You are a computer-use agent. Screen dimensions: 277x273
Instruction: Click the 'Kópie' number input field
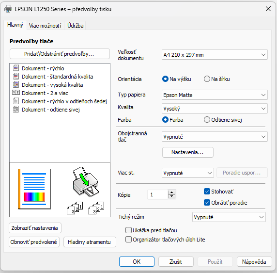click(157, 194)
